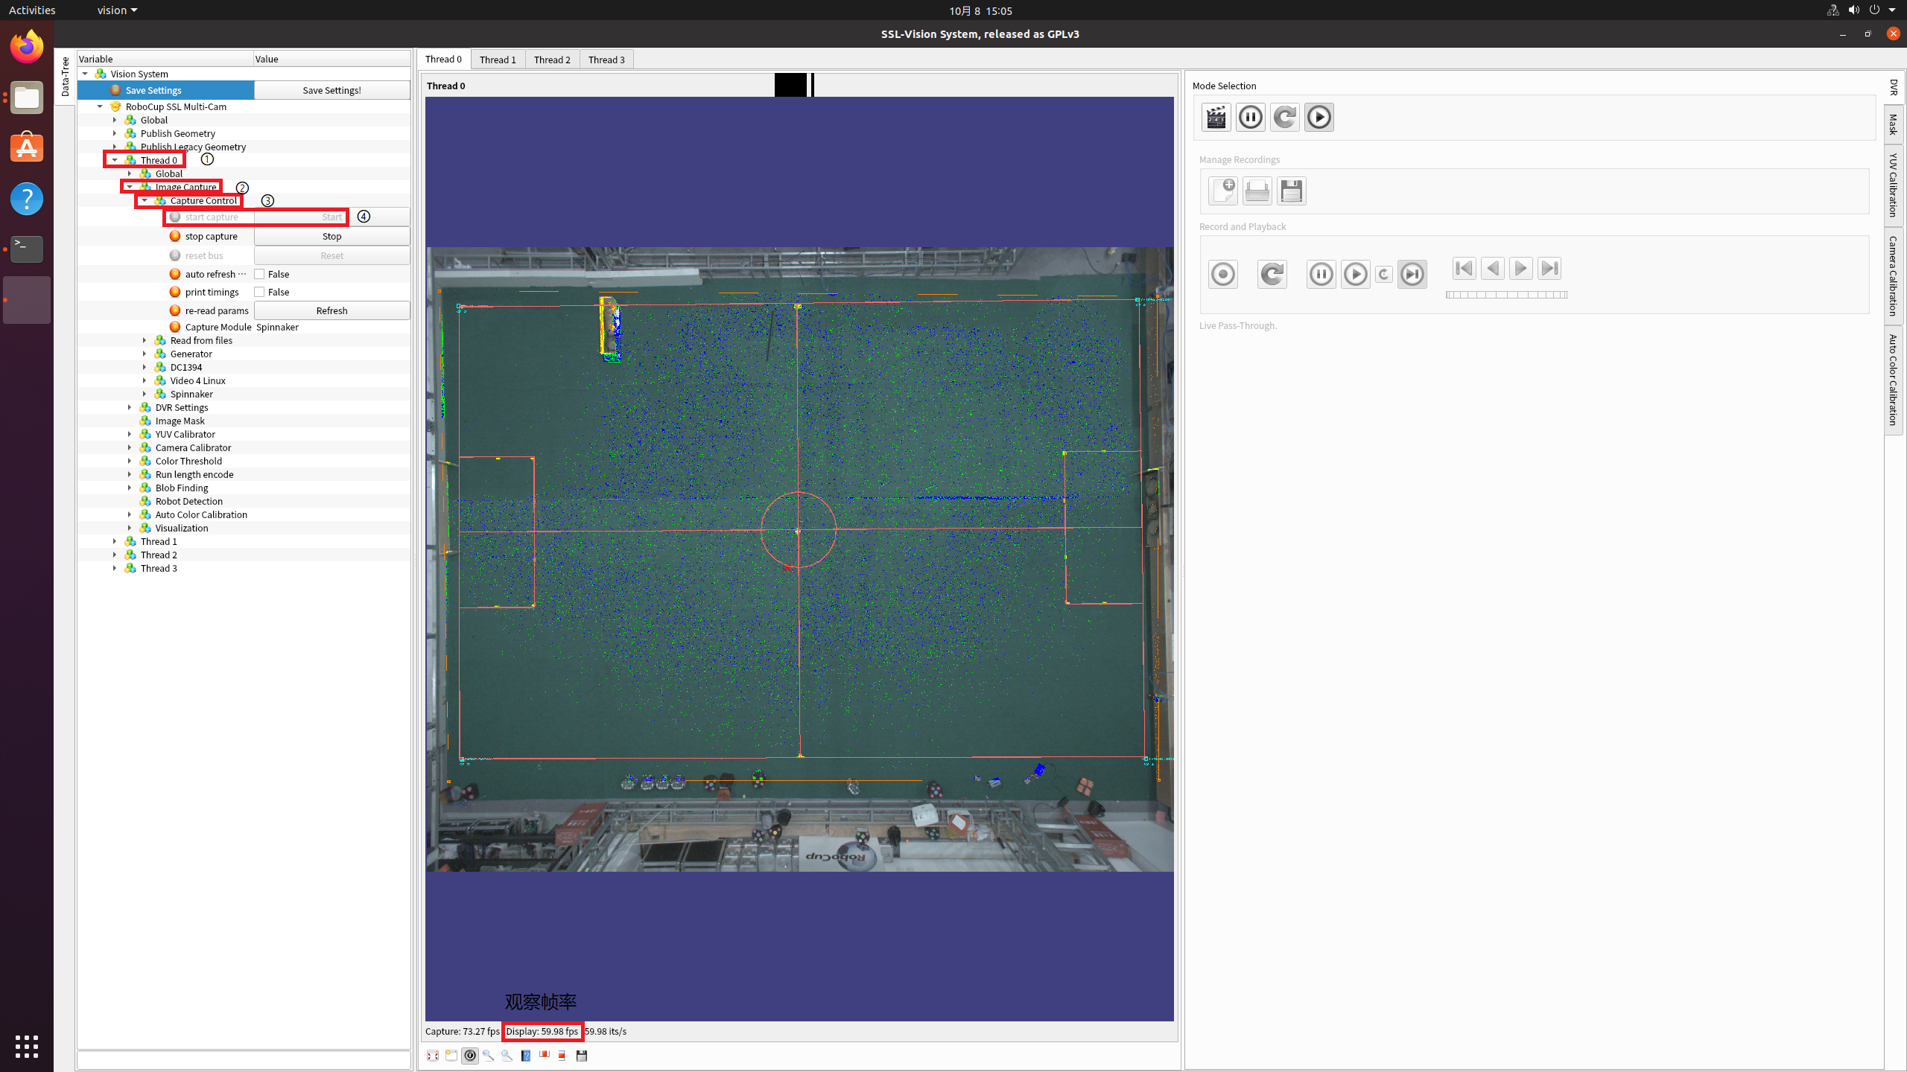Select the Image Mask tree row
The image size is (1907, 1072).
click(244, 421)
